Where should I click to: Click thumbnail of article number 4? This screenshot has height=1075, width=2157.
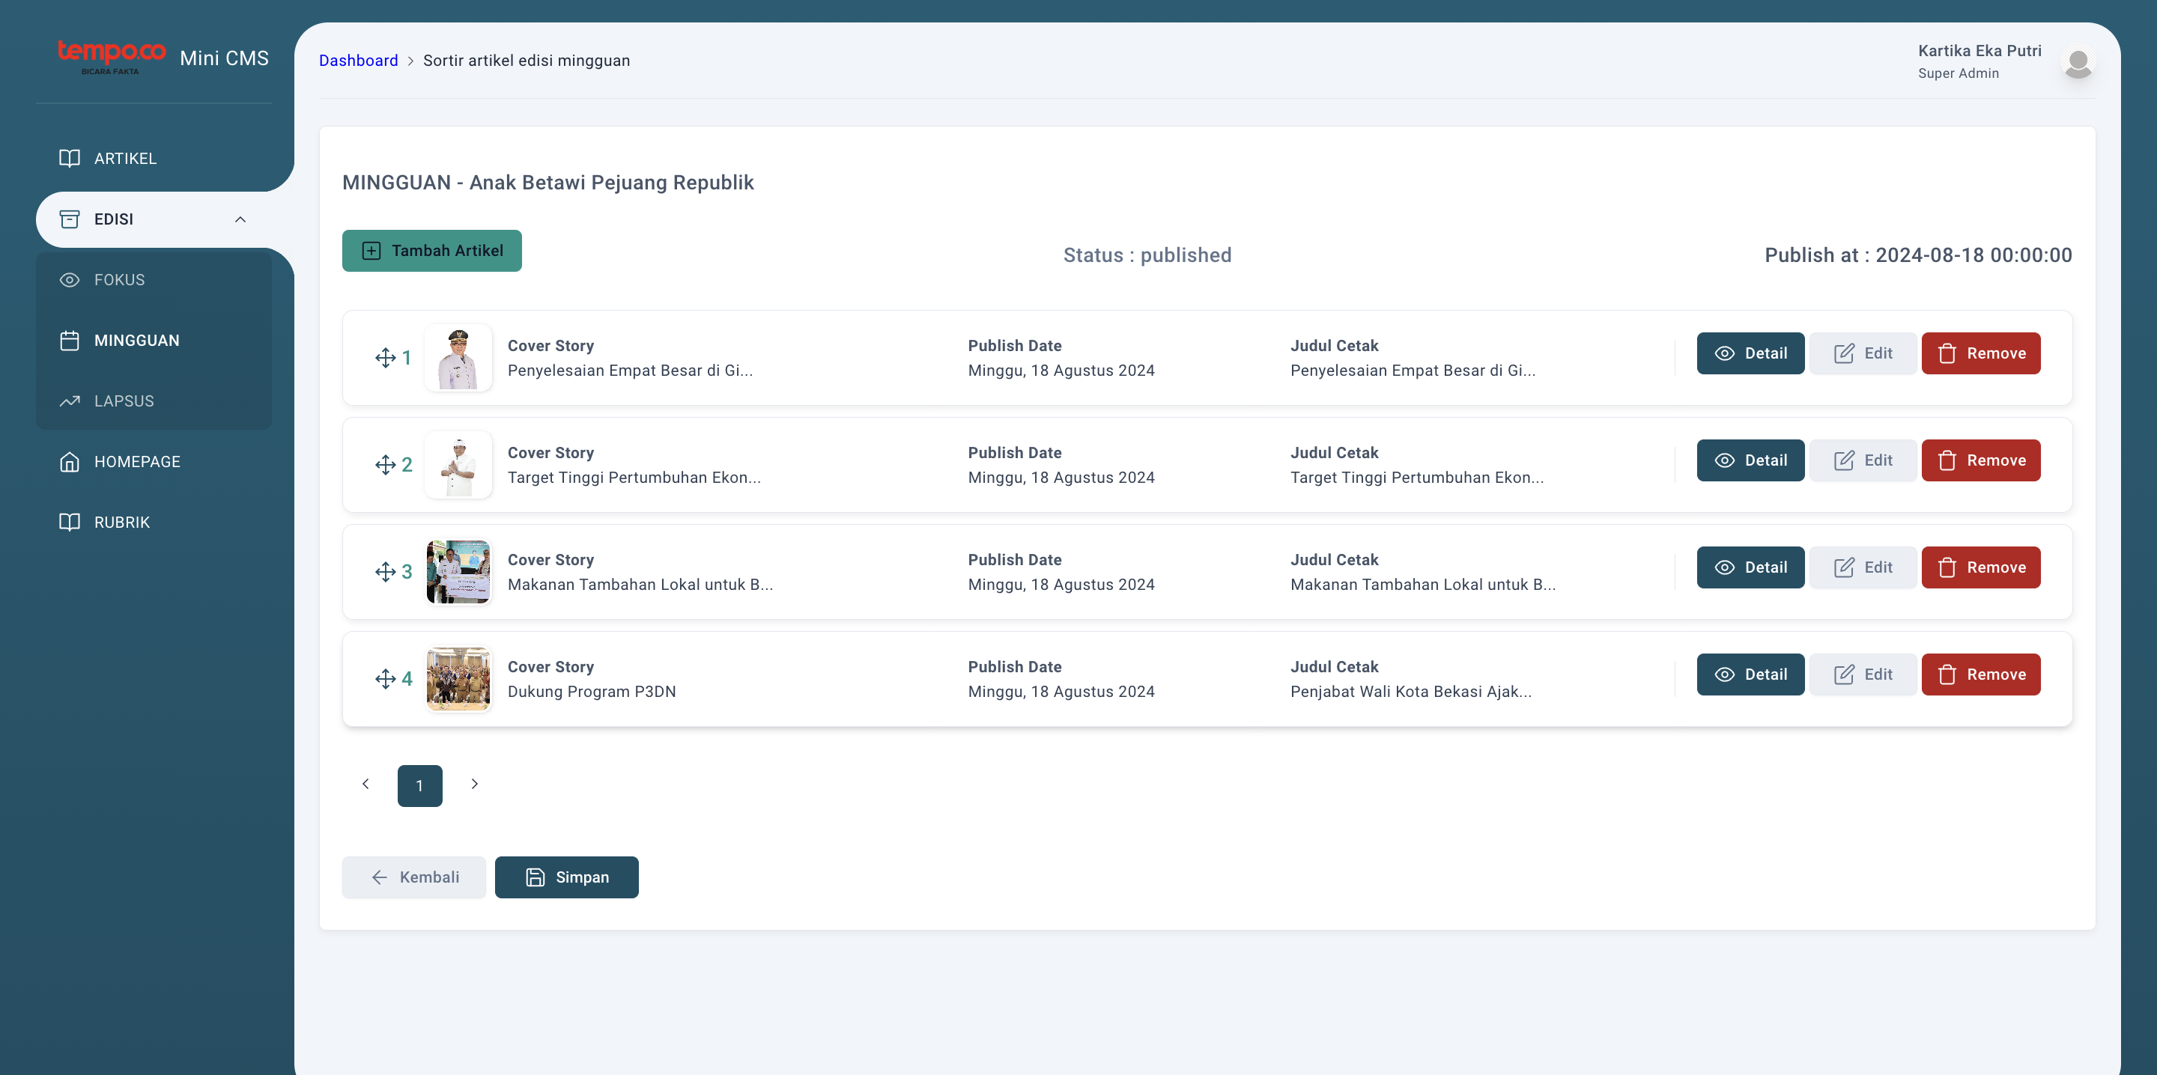[458, 679]
